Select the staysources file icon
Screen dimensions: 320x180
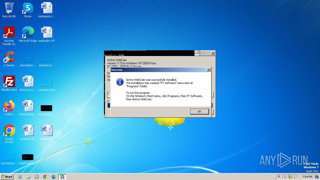click(46, 110)
